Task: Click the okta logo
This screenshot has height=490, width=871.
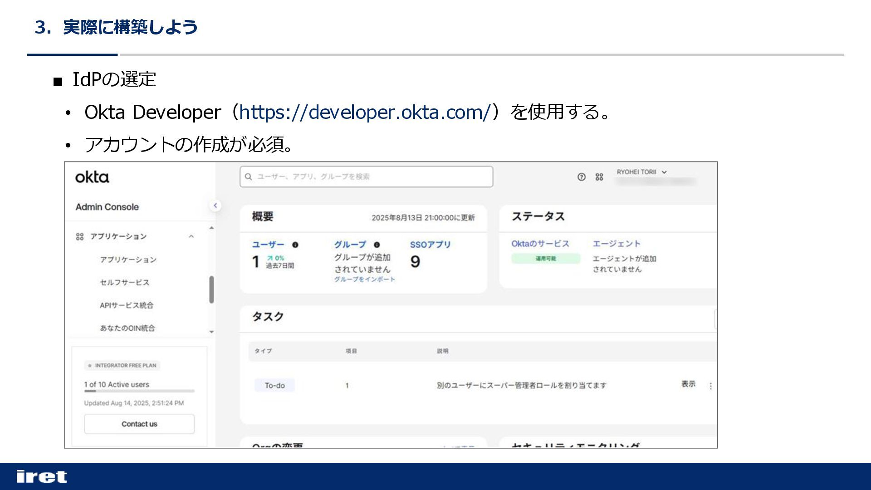Action: click(92, 177)
